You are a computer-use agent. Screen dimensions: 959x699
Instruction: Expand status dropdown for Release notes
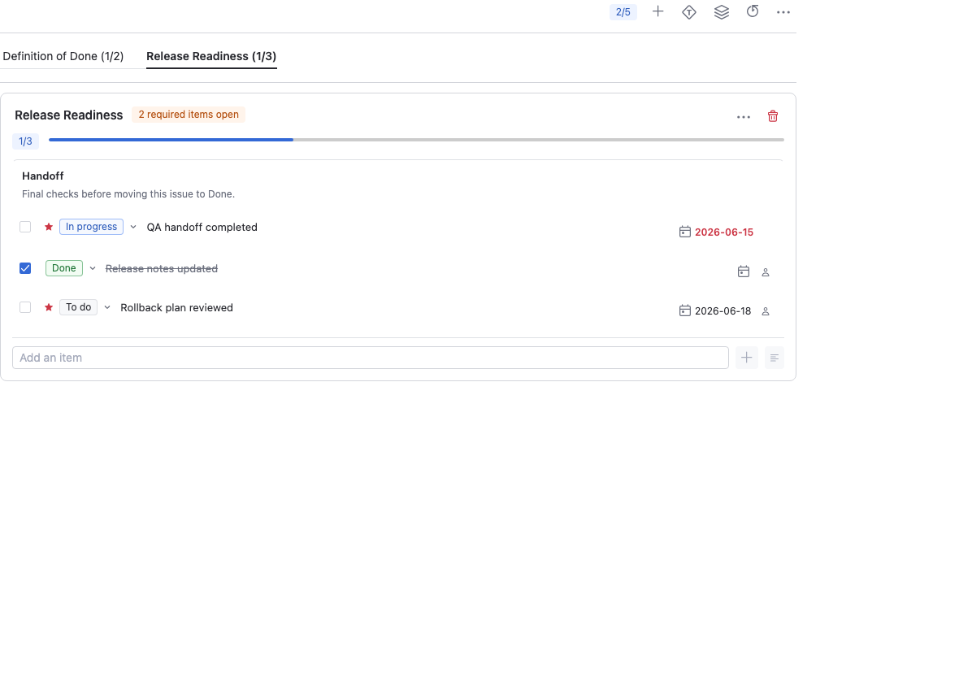click(93, 268)
